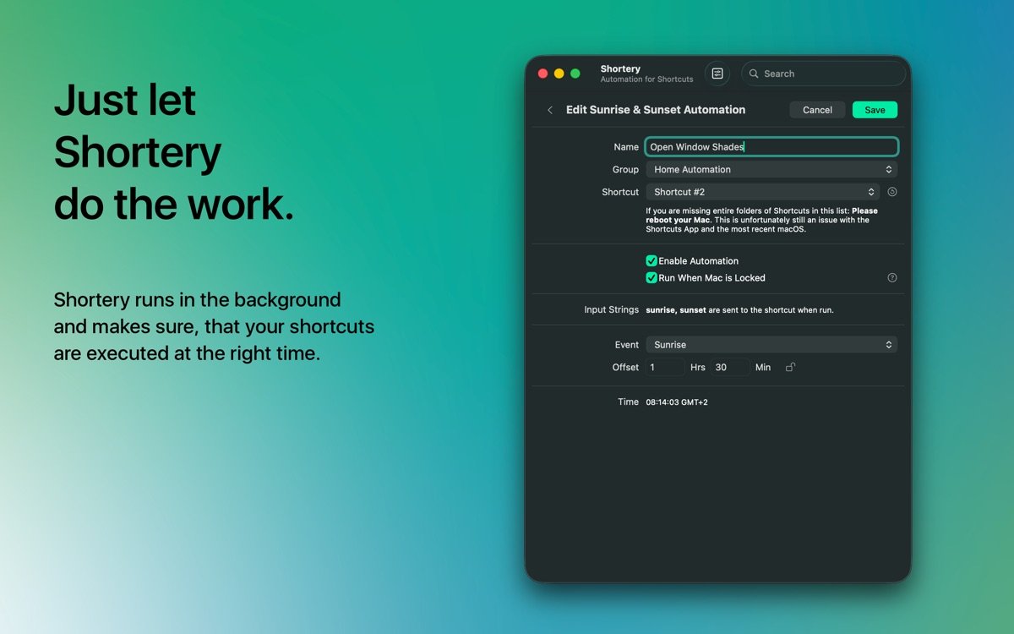Cancel editing the automation
1014x634 pixels.
[x=817, y=110]
